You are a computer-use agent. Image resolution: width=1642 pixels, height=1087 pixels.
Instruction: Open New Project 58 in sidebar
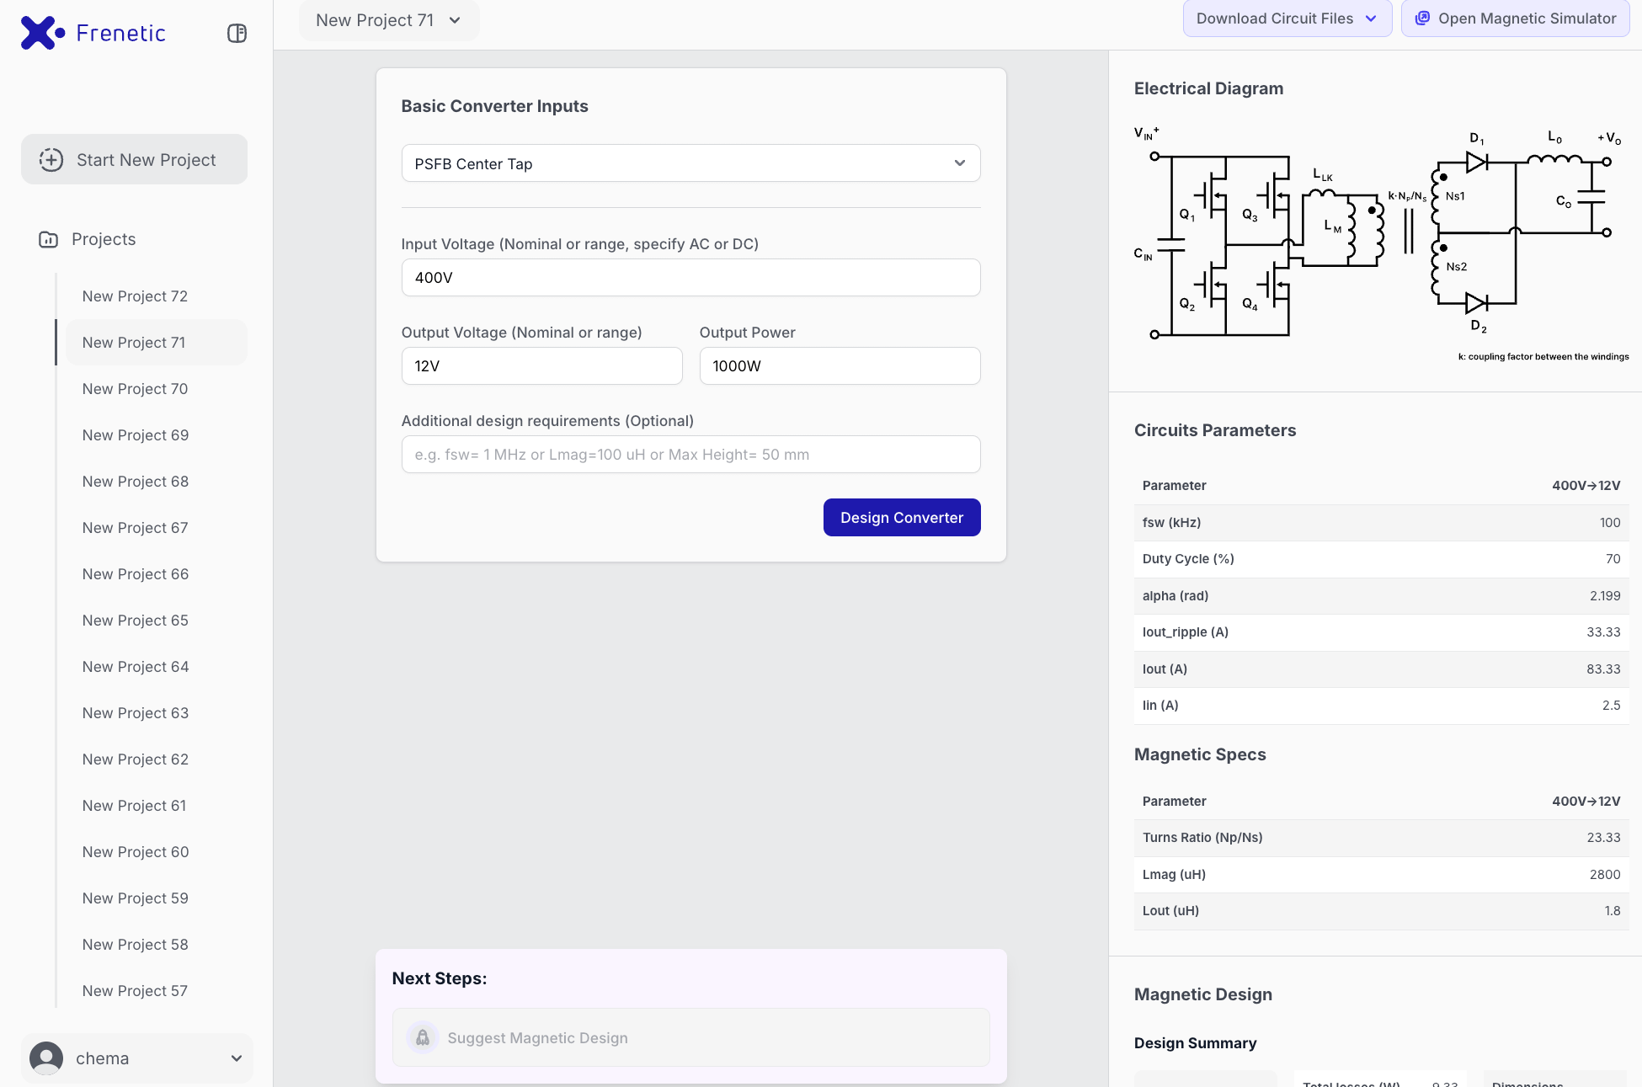157,945
